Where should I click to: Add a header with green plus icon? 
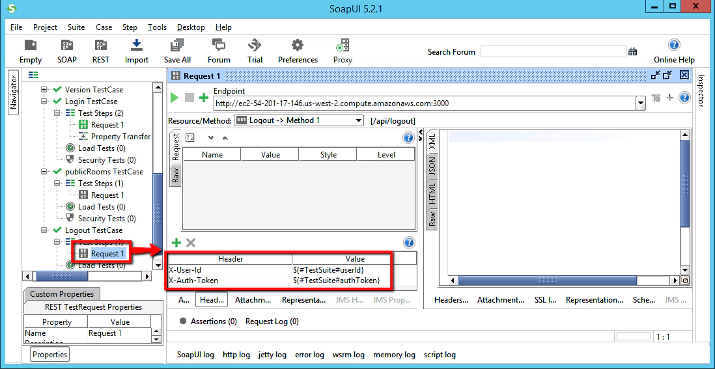pos(176,242)
